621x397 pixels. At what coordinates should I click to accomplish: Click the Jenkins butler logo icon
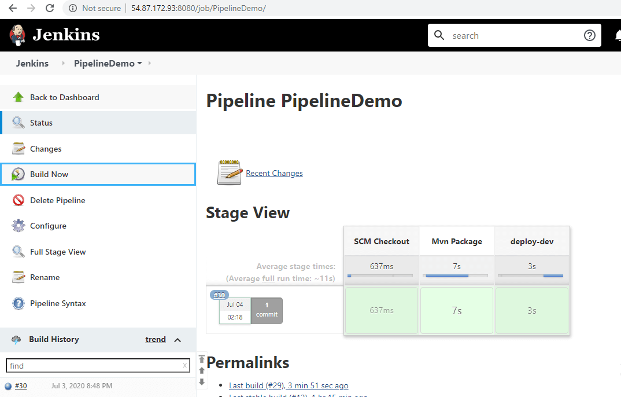pyautogui.click(x=17, y=35)
